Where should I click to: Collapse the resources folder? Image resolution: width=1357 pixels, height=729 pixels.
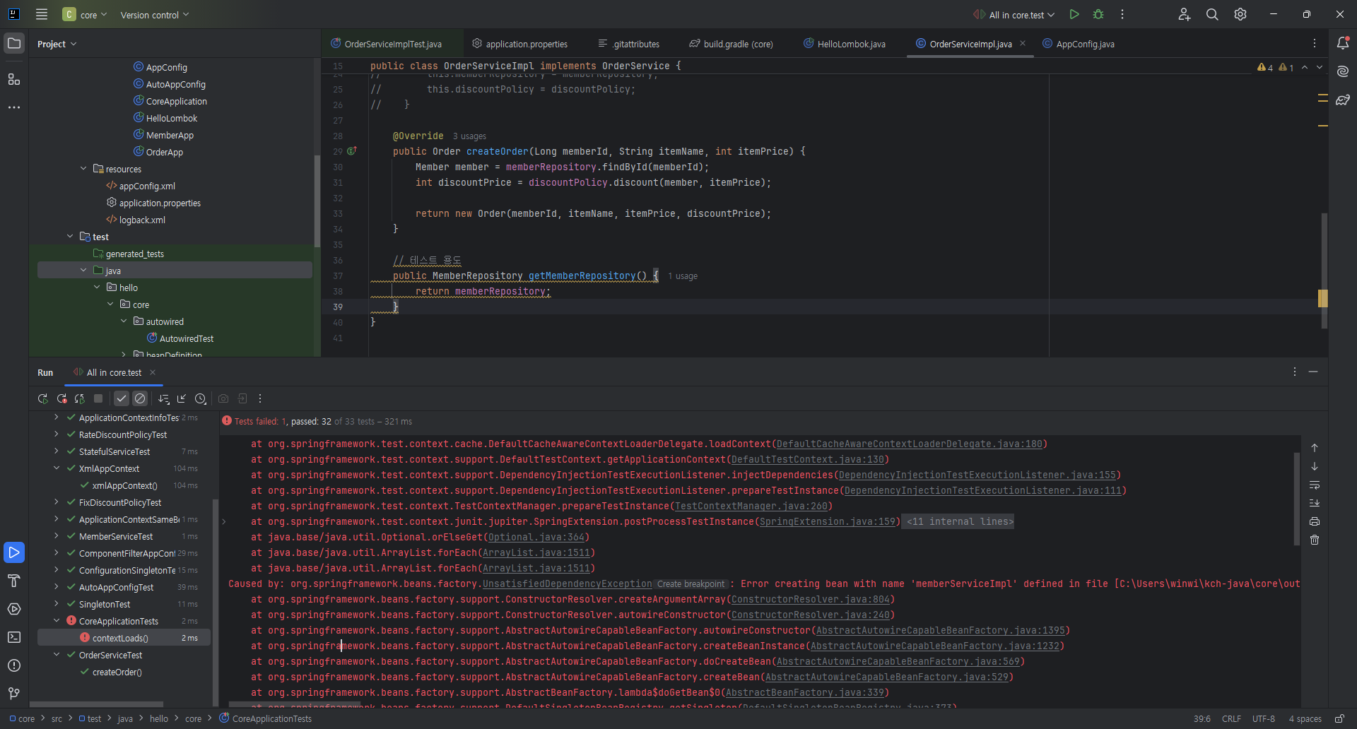[83, 169]
